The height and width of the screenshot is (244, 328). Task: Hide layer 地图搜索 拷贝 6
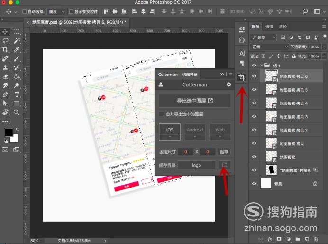click(x=254, y=76)
